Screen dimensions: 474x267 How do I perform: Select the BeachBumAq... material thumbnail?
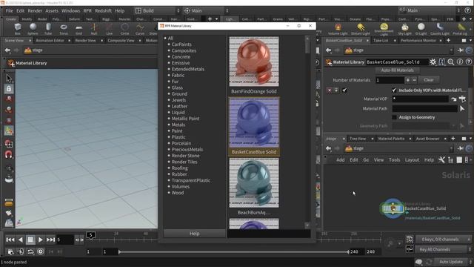tap(254, 183)
